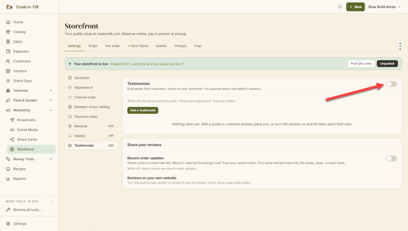Click the Customers people icon
Screen dimensions: 408x231
(x=8, y=61)
